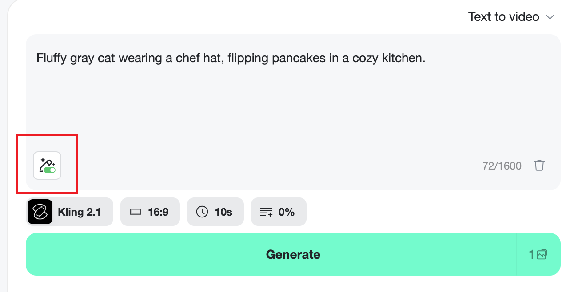Click the Kling model logo icon
This screenshot has height=292, width=566.
coord(40,212)
